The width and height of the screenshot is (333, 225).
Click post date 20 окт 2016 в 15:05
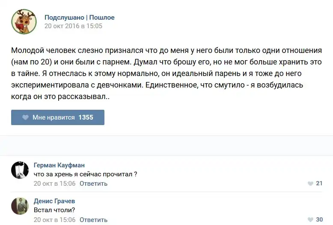click(73, 26)
